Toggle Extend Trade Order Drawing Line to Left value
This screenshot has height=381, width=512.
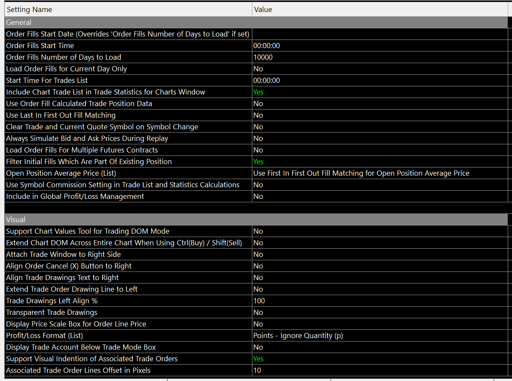(x=380, y=289)
